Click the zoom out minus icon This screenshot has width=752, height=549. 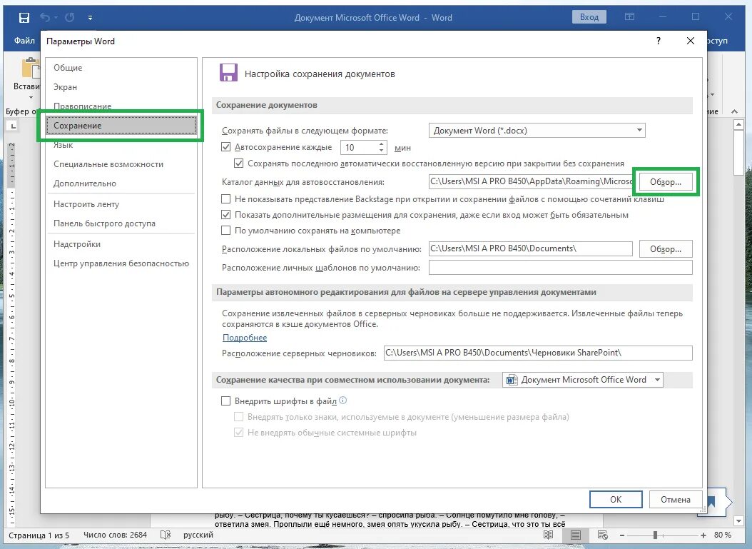(622, 535)
